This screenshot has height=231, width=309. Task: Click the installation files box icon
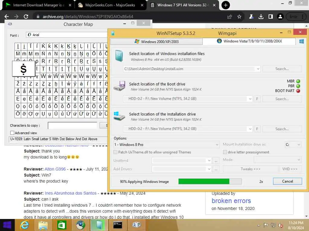tap(119, 56)
